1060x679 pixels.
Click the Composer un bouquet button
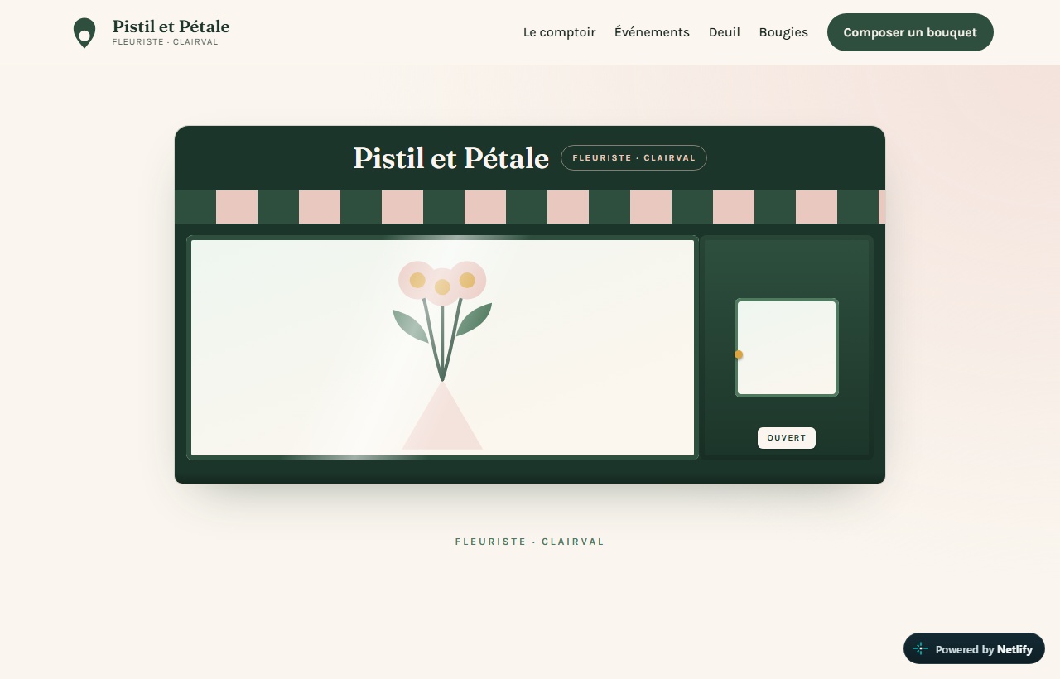click(910, 32)
